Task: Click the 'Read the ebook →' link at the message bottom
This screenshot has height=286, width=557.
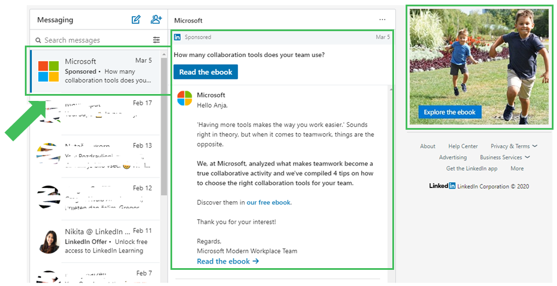Action: [x=228, y=261]
